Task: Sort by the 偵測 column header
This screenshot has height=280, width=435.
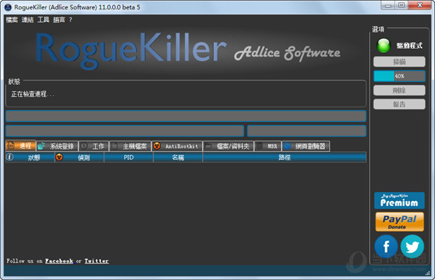Action: [x=79, y=157]
